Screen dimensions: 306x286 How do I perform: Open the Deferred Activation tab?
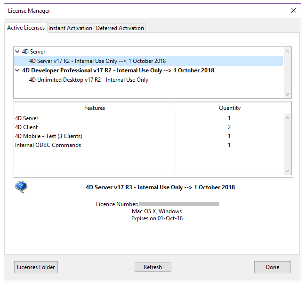[120, 28]
